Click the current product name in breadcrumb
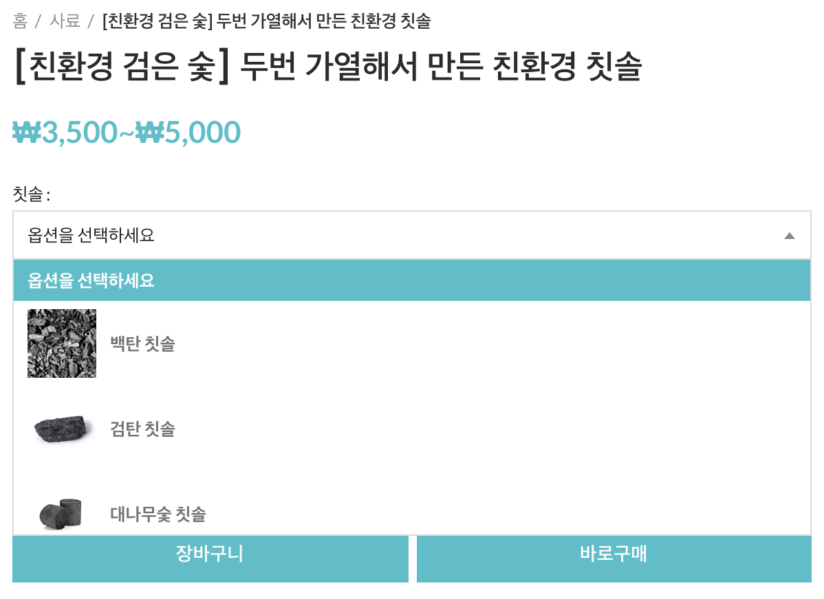Viewport: 824px width, 599px height. pos(266,21)
